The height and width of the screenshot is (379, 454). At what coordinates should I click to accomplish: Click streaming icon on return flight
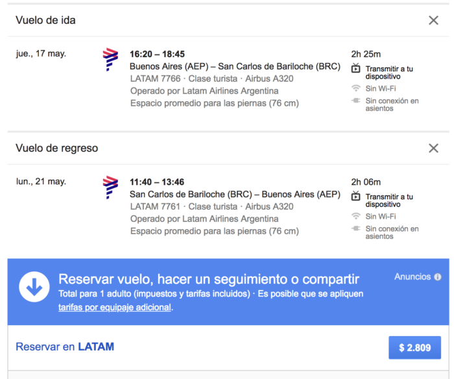355,197
